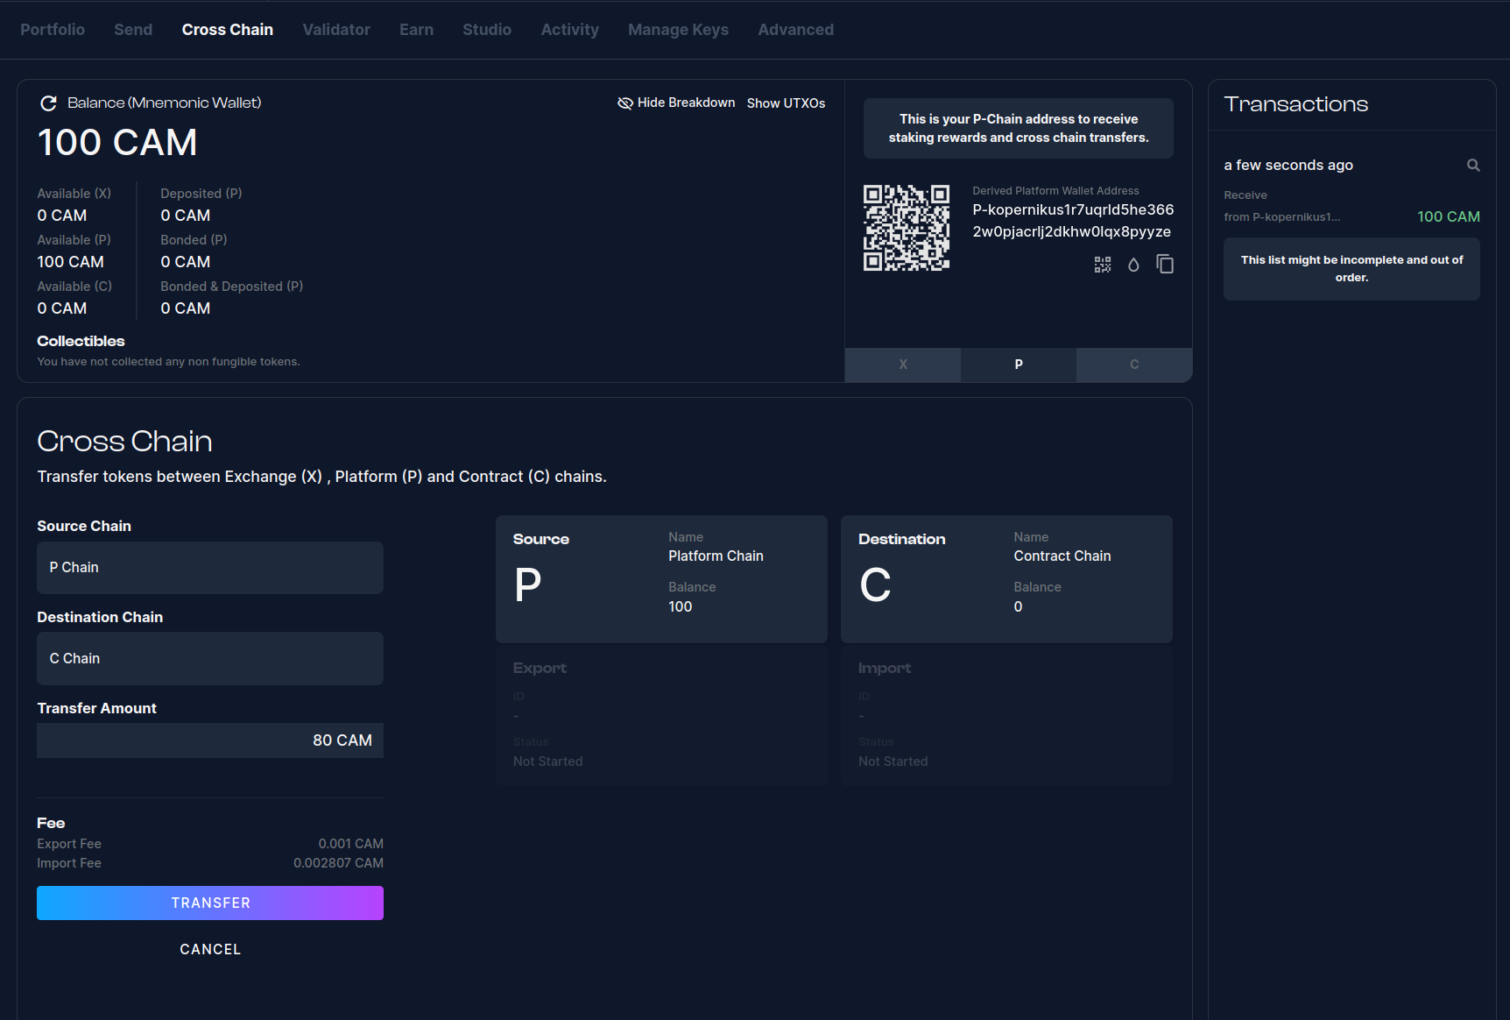Navigate to the Earn tab
Screen dimensions: 1510x1020
coord(416,30)
